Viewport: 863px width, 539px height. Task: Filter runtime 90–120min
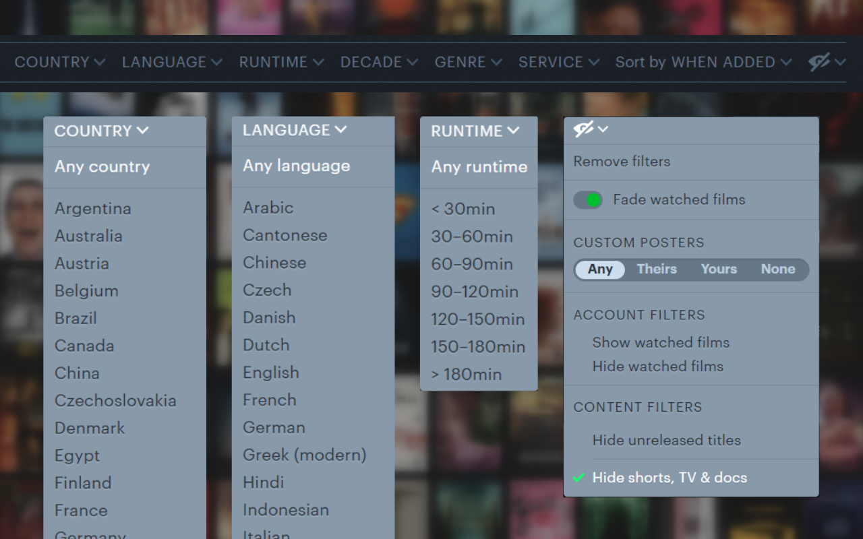point(475,292)
